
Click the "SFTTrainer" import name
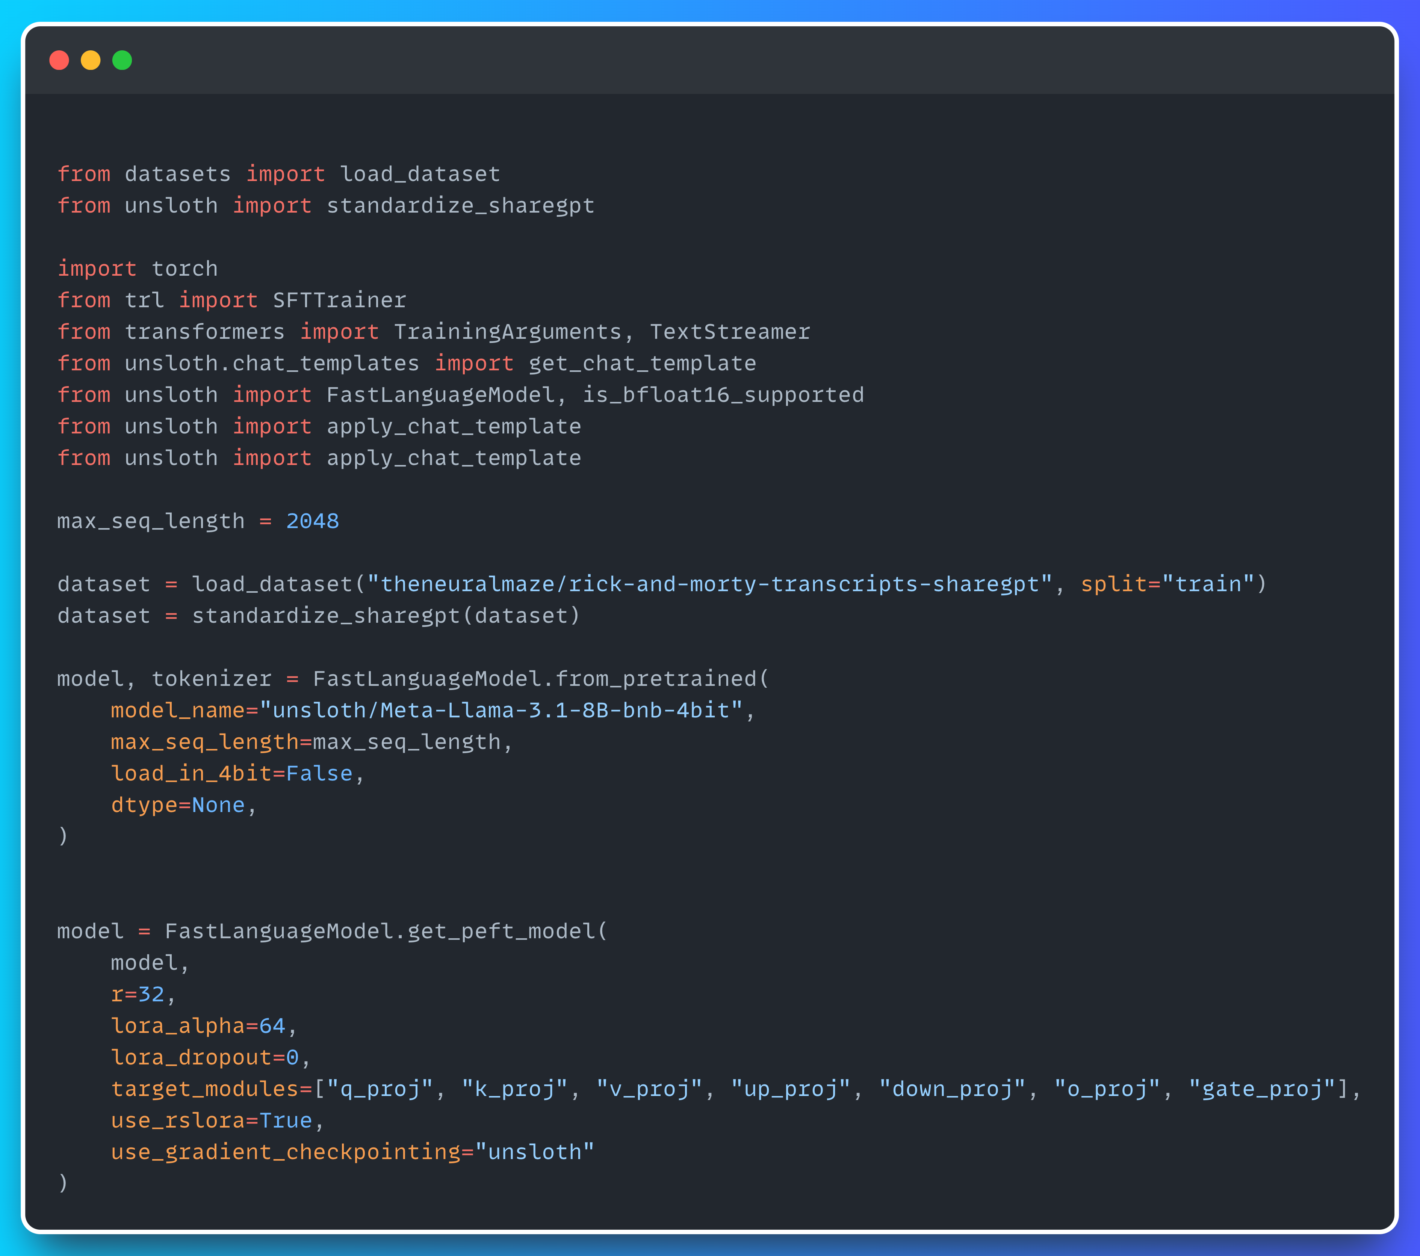pyautogui.click(x=340, y=300)
